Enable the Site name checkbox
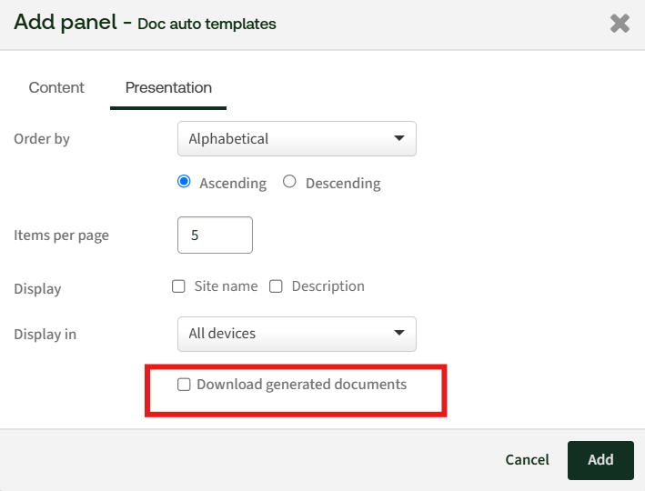The width and height of the screenshot is (645, 491). (x=179, y=286)
